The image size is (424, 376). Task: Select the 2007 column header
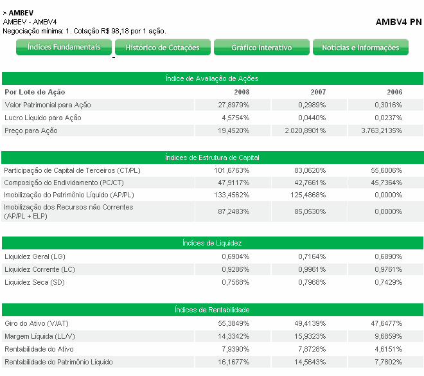318,92
